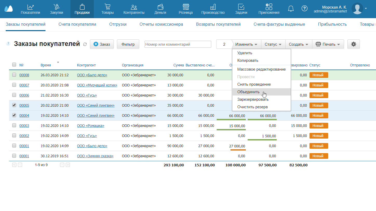376x211 pixels.
Task: Click the settings gear button
Action: [353, 44]
